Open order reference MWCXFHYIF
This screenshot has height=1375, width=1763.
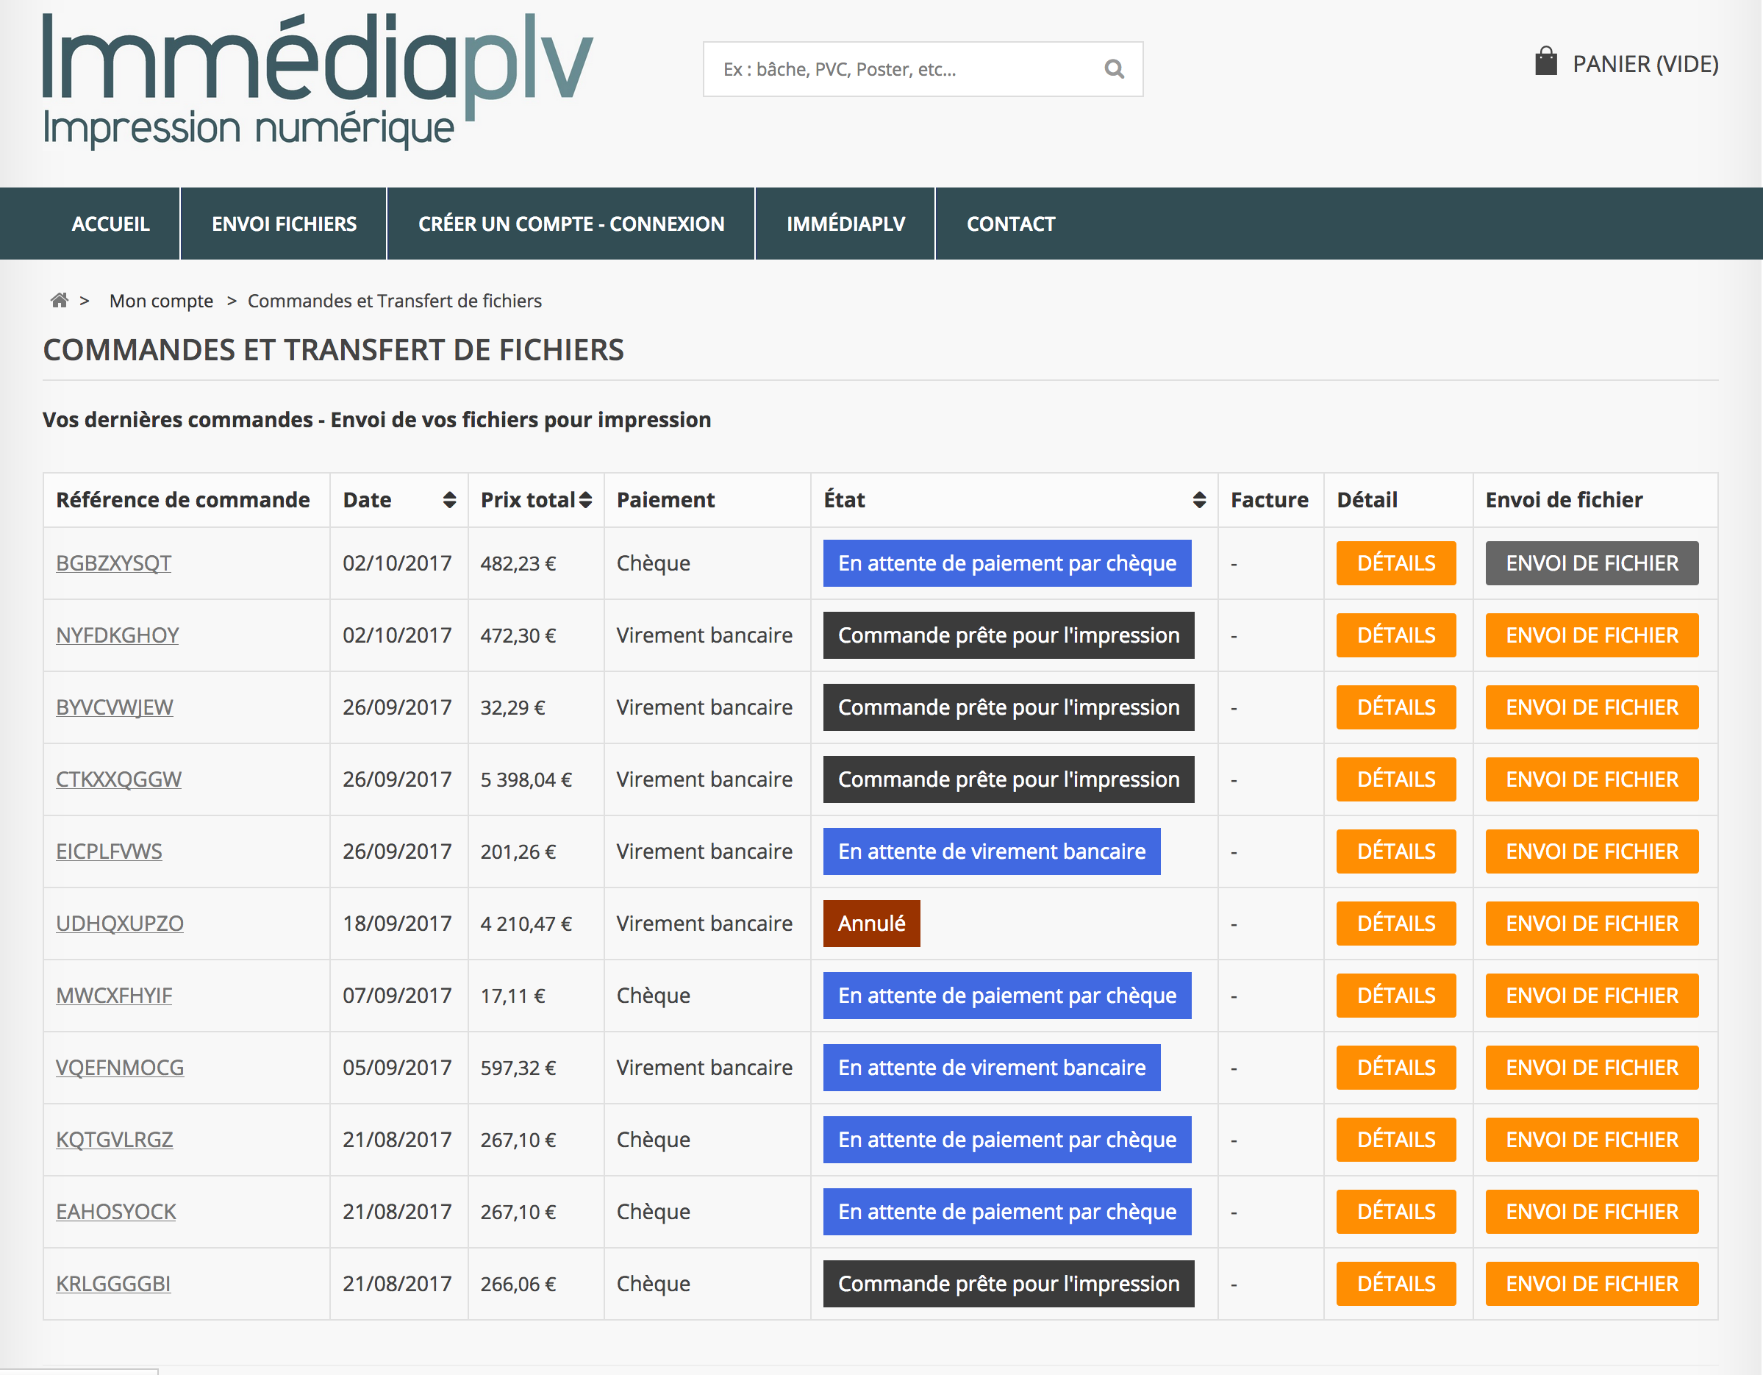point(114,996)
